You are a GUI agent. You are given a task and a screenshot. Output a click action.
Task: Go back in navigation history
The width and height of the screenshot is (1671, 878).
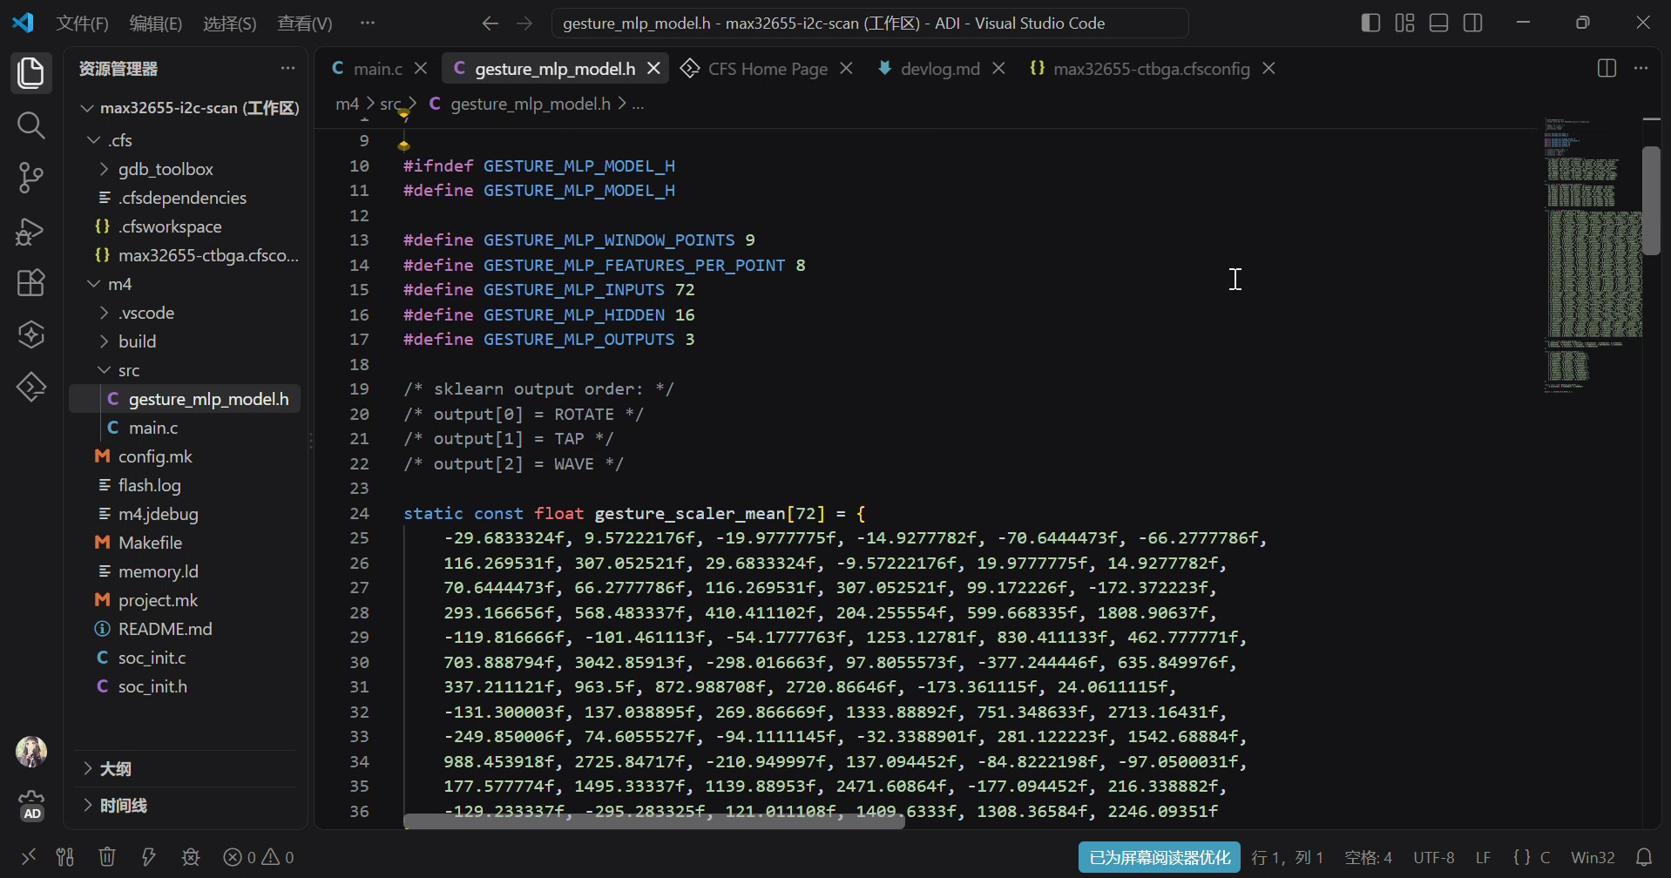coord(490,24)
